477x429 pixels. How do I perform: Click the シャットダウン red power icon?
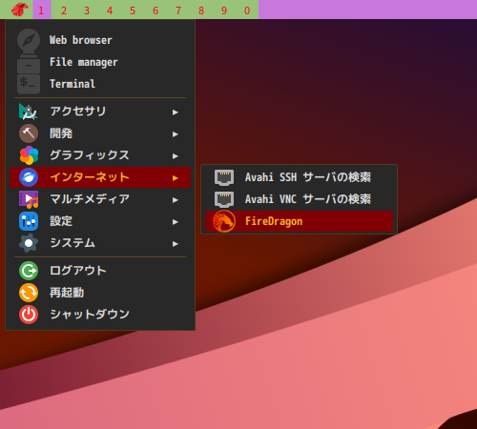click(29, 315)
